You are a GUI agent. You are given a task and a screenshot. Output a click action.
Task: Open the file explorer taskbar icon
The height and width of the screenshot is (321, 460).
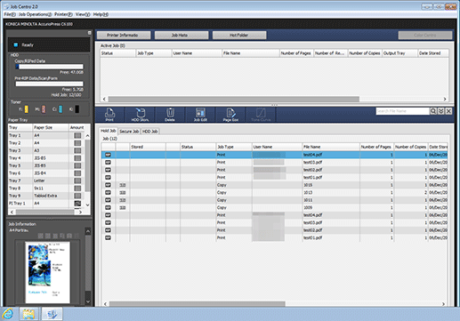[28, 314]
